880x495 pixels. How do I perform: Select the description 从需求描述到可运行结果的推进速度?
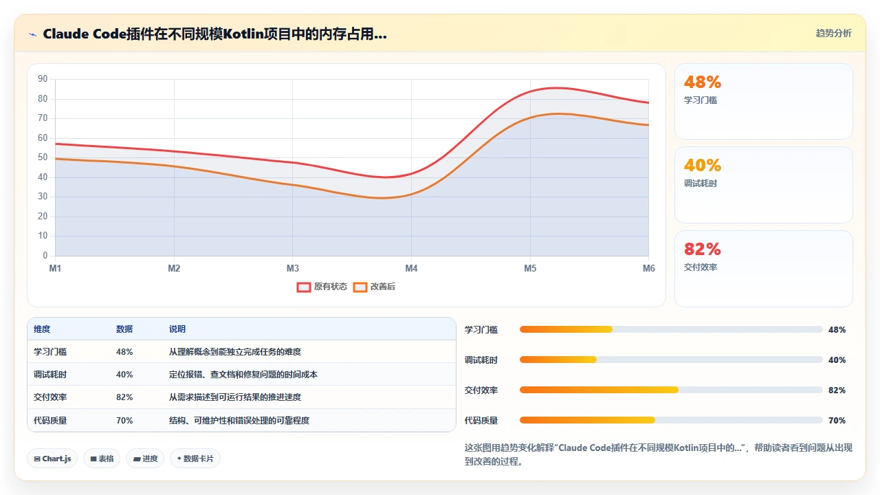coord(235,397)
